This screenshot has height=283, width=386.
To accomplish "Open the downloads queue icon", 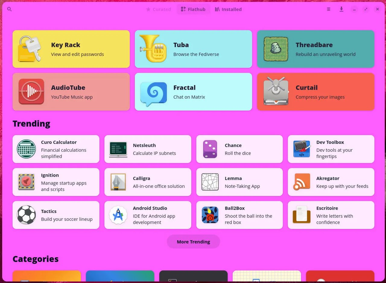I will (341, 9).
